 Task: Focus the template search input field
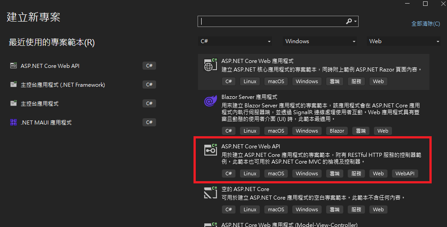[x=278, y=21]
